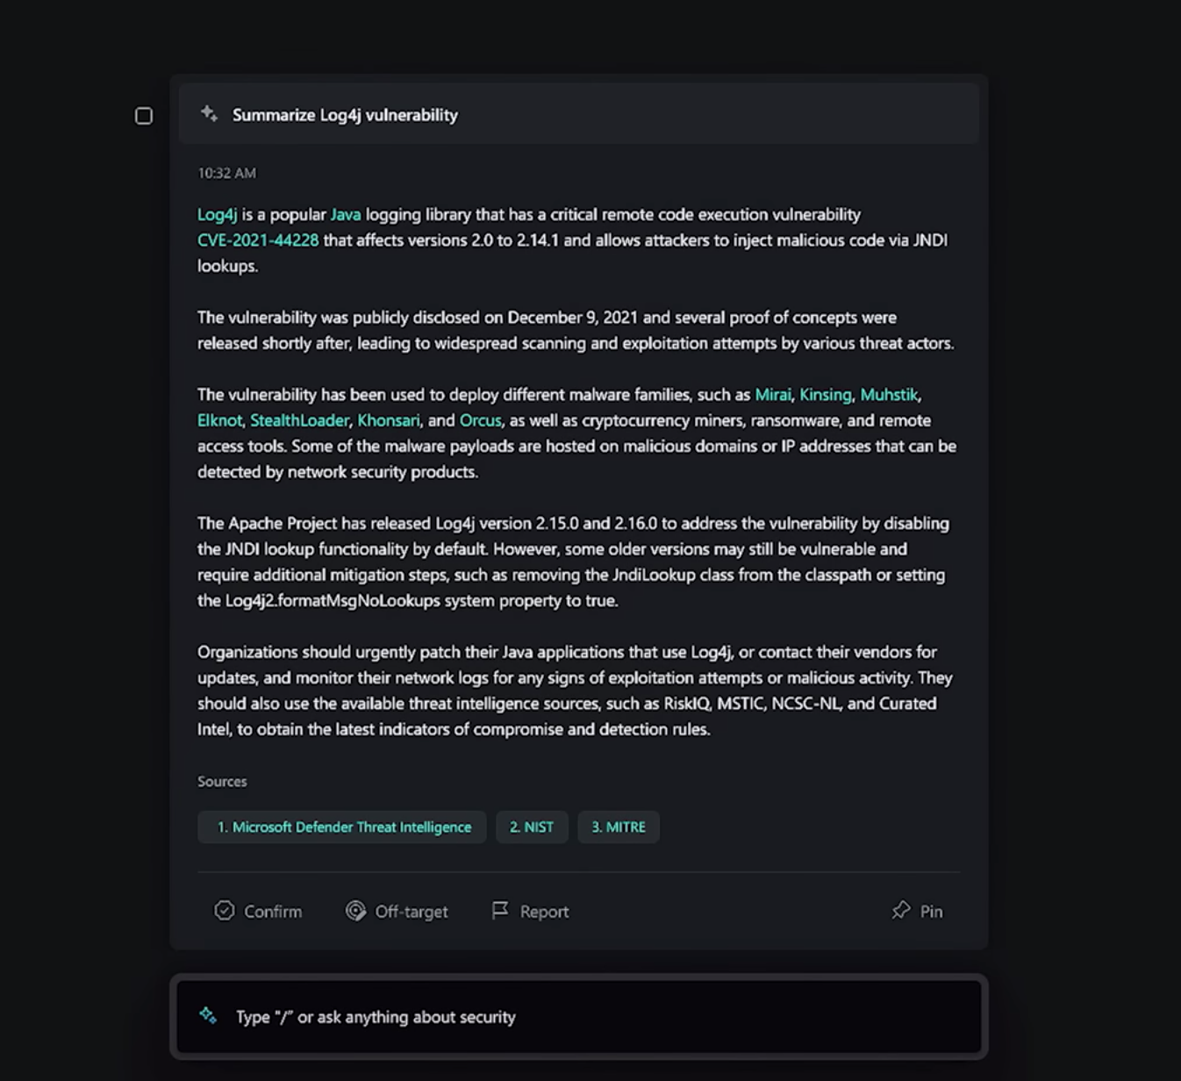
Task: Select the Kinsing malware link
Action: pos(825,395)
